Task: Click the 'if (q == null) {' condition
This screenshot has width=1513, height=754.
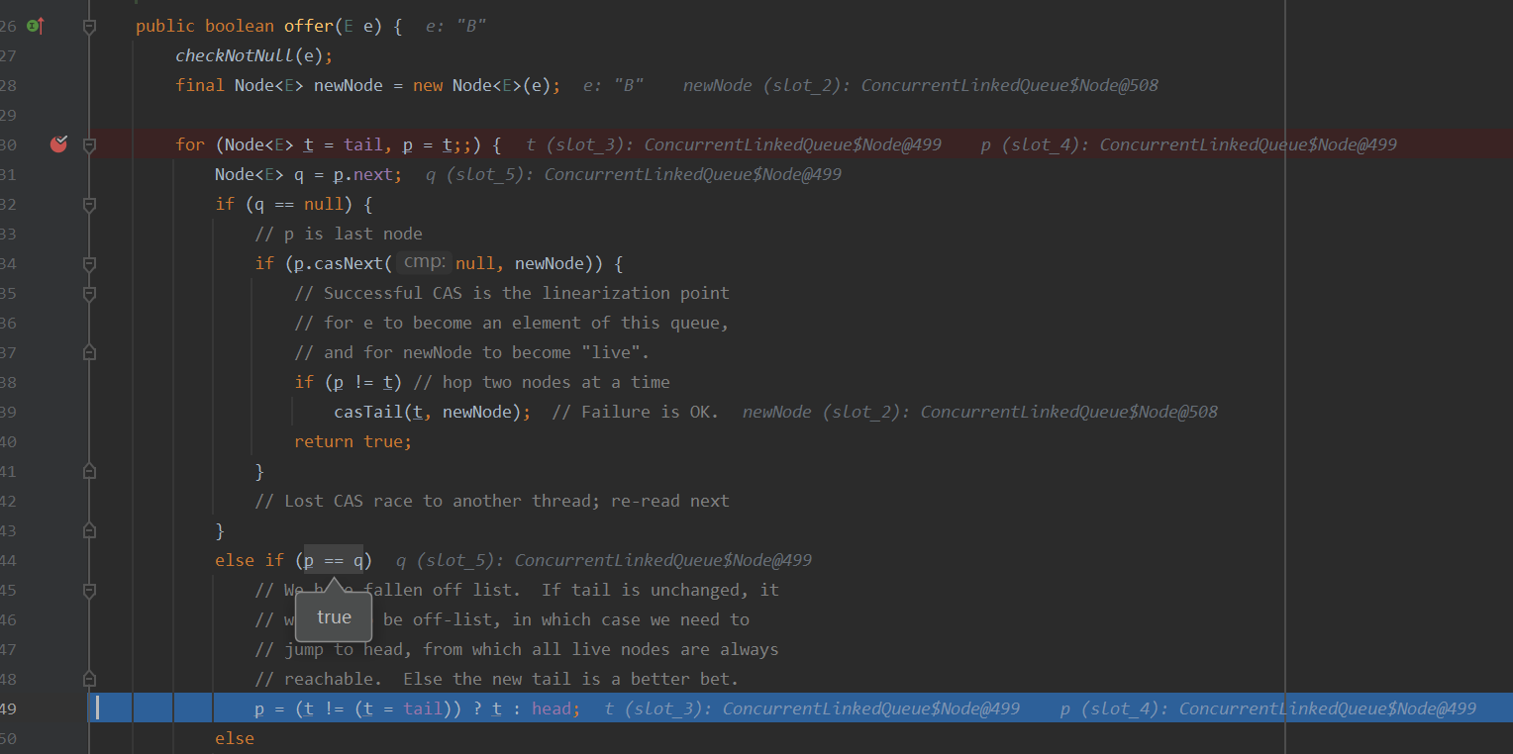Action: pos(293,204)
